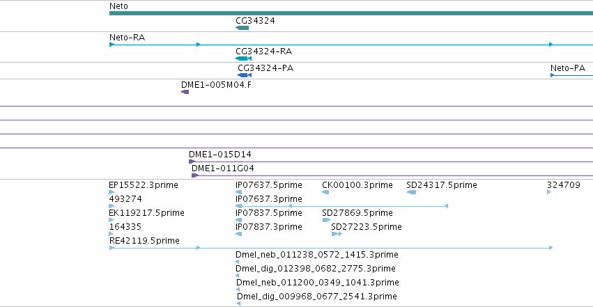Click the Neto-PA label text

(568, 68)
